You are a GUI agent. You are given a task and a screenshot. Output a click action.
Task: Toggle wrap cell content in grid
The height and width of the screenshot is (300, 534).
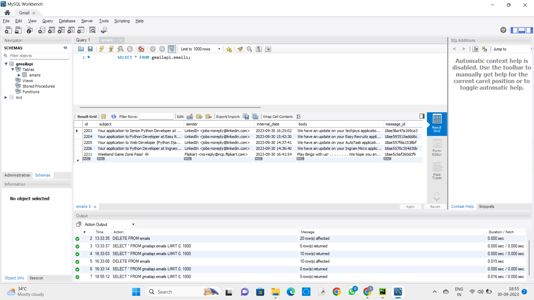tap(298, 116)
